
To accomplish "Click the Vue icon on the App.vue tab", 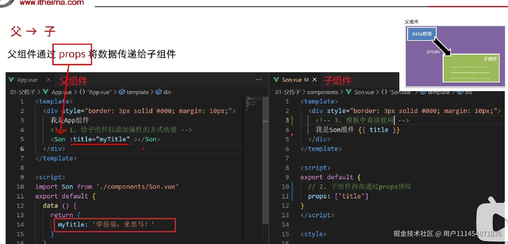I will pos(11,80).
